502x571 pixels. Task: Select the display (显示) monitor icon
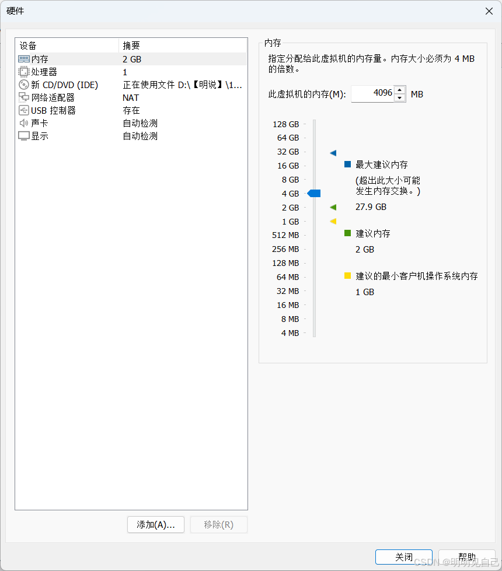(x=24, y=136)
